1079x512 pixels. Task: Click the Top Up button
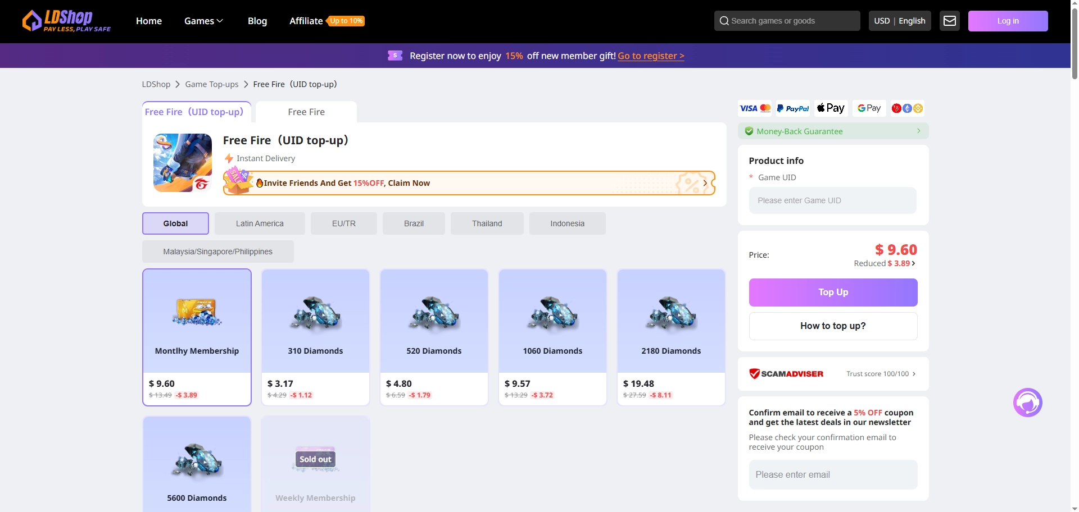(x=833, y=292)
